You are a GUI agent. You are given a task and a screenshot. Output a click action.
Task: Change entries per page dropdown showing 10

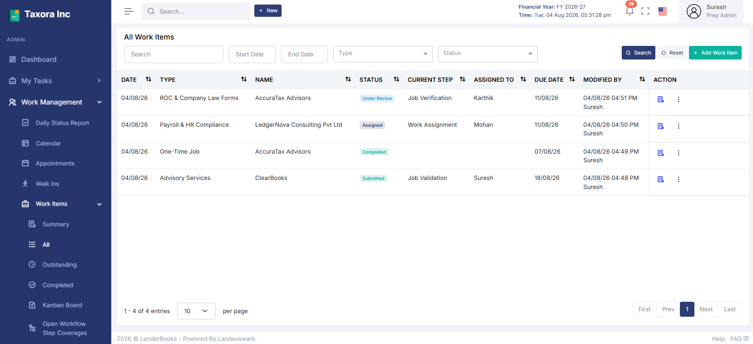[196, 311]
